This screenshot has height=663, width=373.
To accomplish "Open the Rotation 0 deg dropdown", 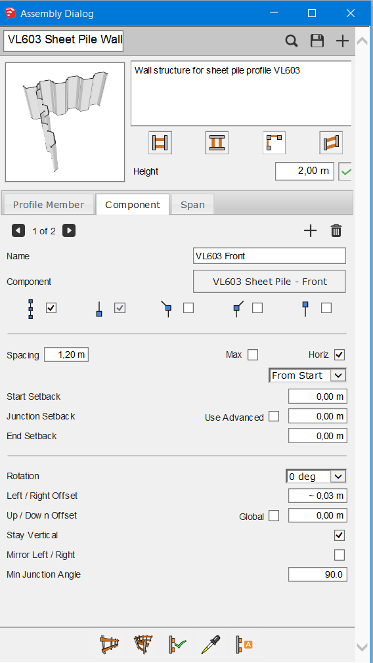I will tap(317, 477).
